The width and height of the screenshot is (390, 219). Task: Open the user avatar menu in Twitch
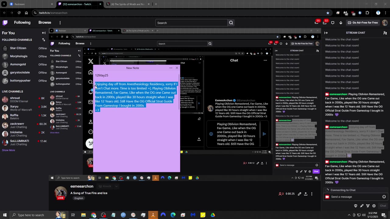tap(385, 23)
